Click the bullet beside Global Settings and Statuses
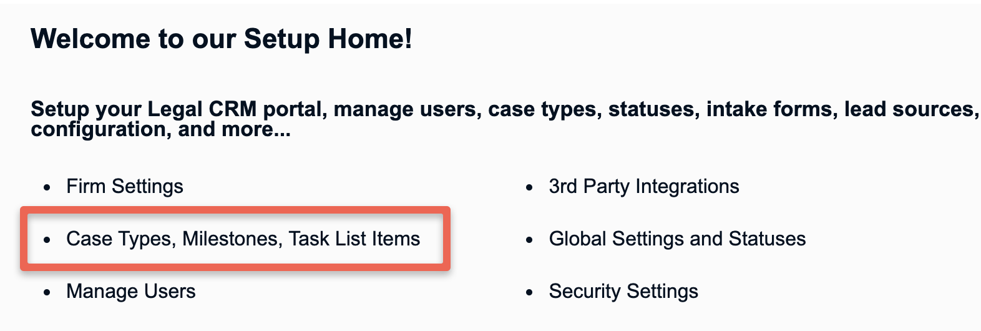 point(530,240)
